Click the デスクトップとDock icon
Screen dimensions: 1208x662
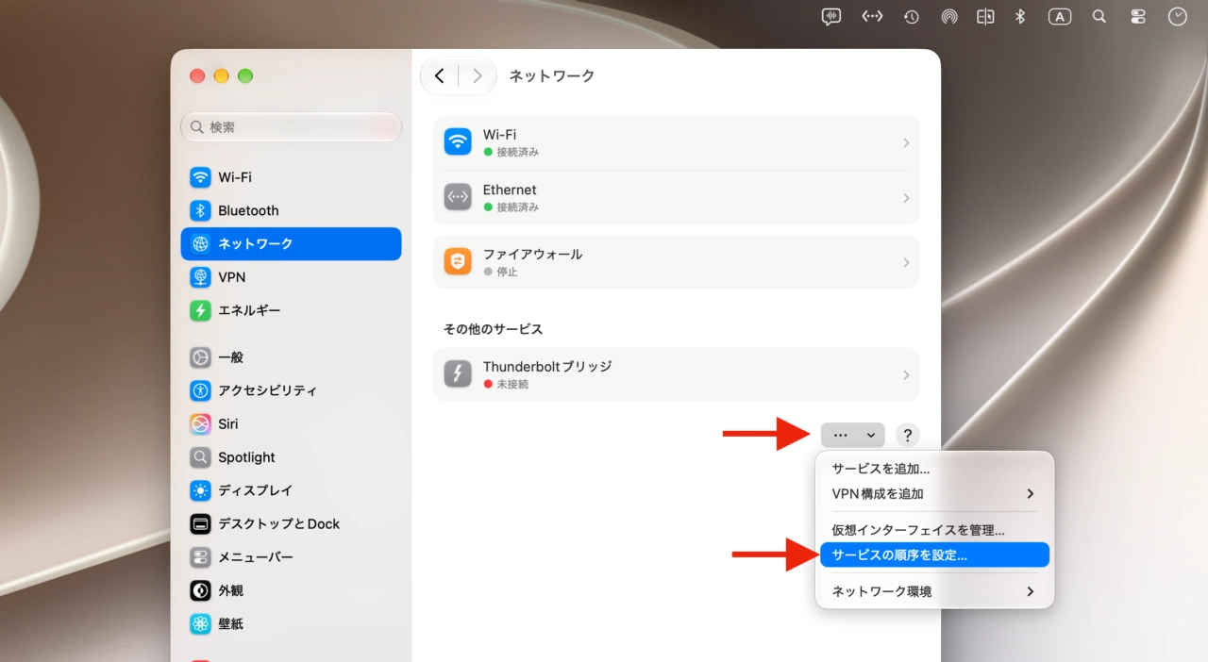pyautogui.click(x=200, y=524)
